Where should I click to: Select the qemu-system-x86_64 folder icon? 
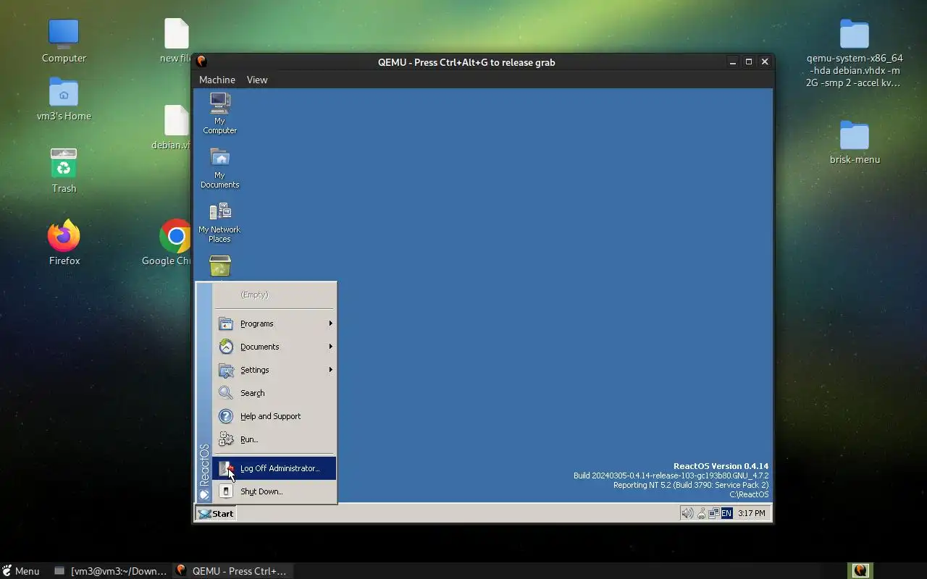coord(855,34)
